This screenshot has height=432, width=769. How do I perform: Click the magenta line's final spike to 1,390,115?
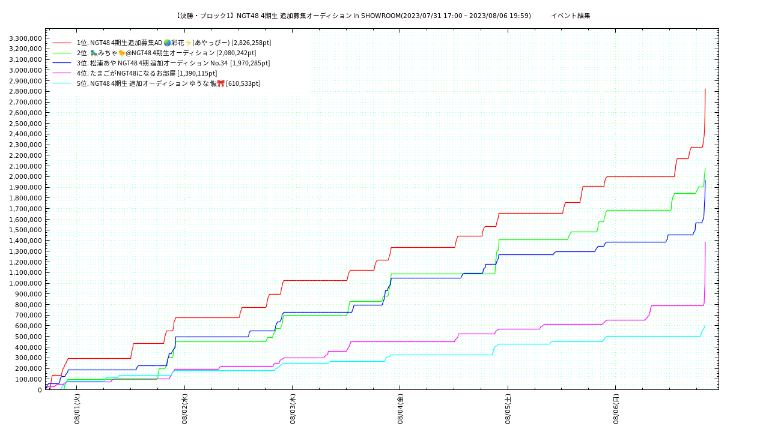[705, 273]
